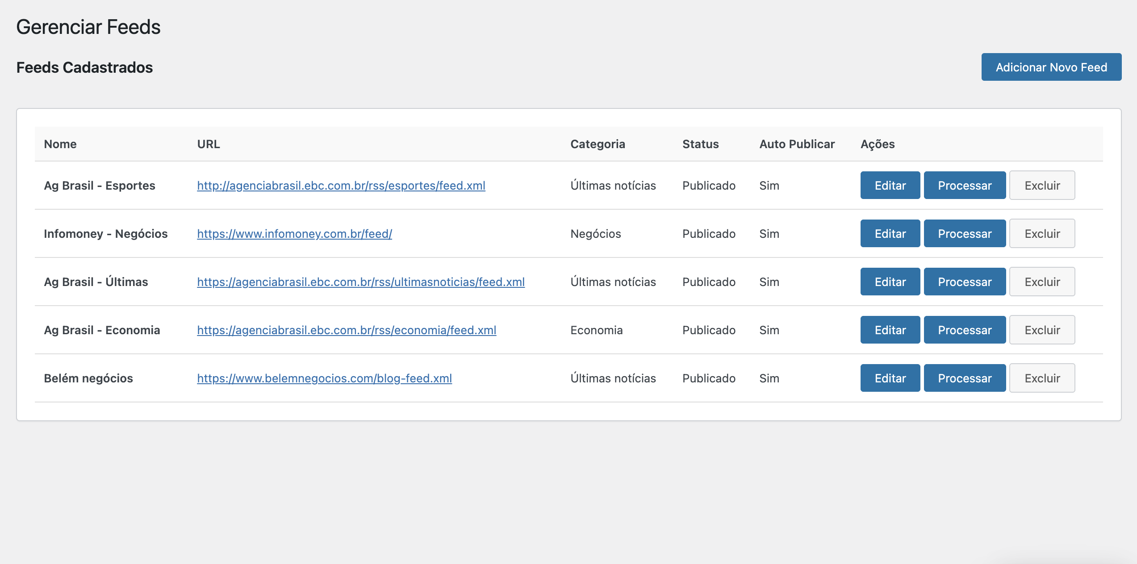Process the Infomoney - Negócios feed
Viewport: 1137px width, 564px height.
pos(965,233)
